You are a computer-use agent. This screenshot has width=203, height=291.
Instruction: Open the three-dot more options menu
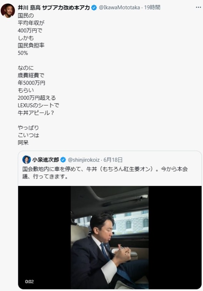tap(198, 8)
